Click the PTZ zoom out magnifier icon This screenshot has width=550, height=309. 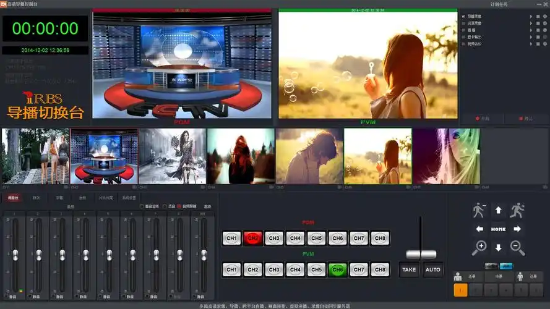tap(518, 248)
